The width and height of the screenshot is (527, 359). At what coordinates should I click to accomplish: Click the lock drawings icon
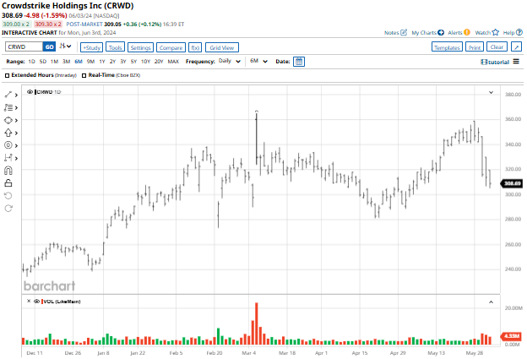point(8,183)
